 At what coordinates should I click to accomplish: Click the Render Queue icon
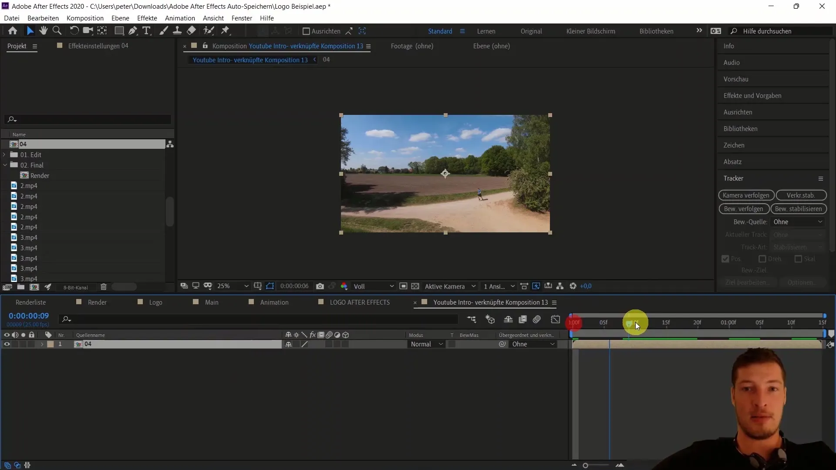click(30, 302)
